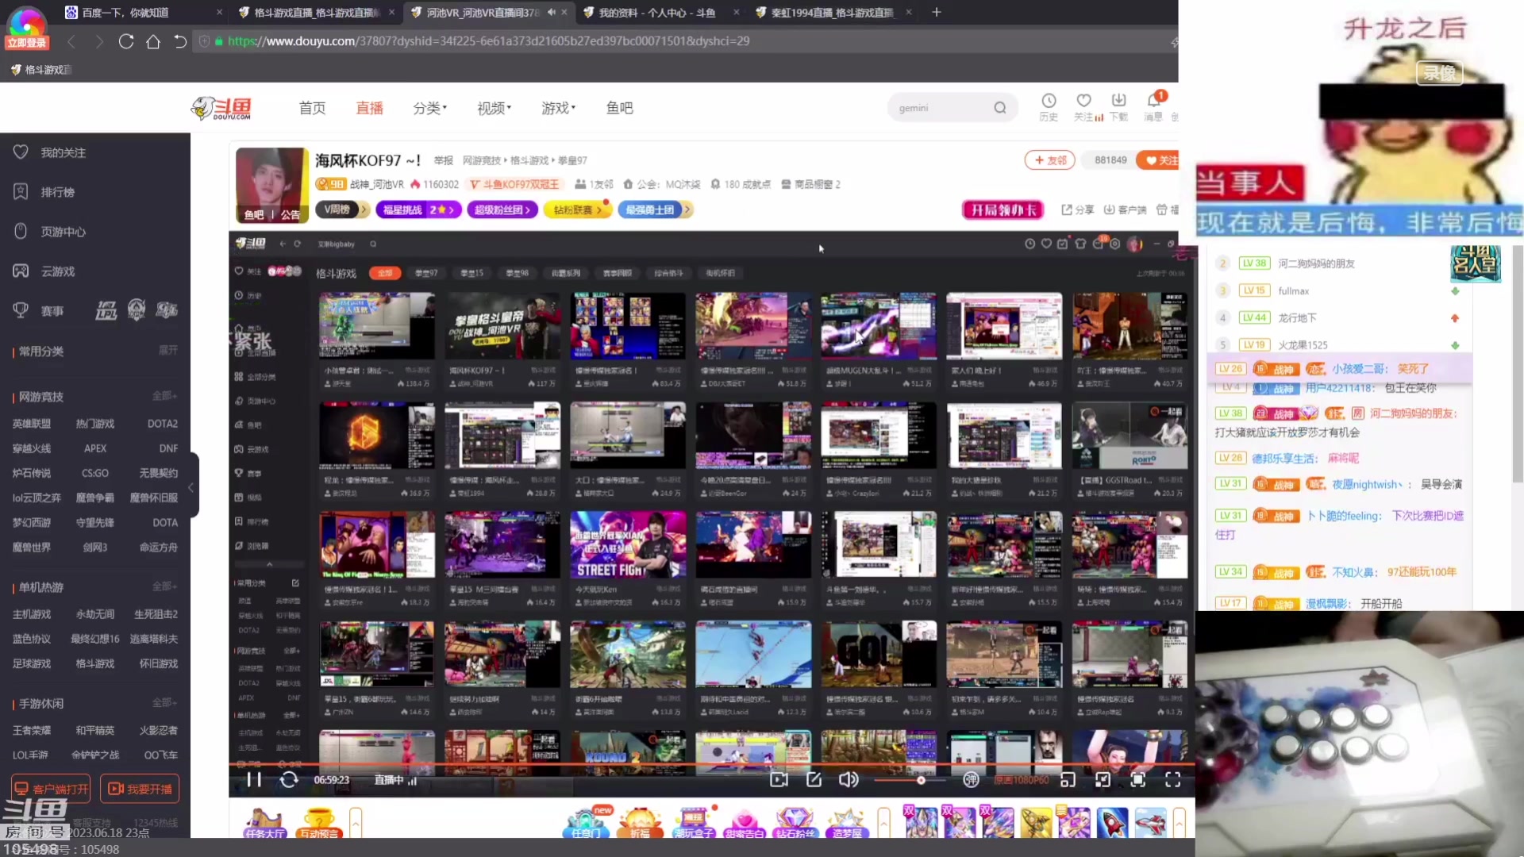The height and width of the screenshot is (857, 1524).
Task: Click the theater mode icon beside the mini-window icon
Action: (1103, 779)
